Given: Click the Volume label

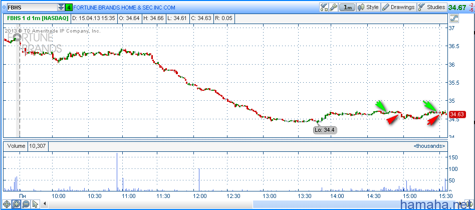Looking at the screenshot, I should pyautogui.click(x=16, y=146).
